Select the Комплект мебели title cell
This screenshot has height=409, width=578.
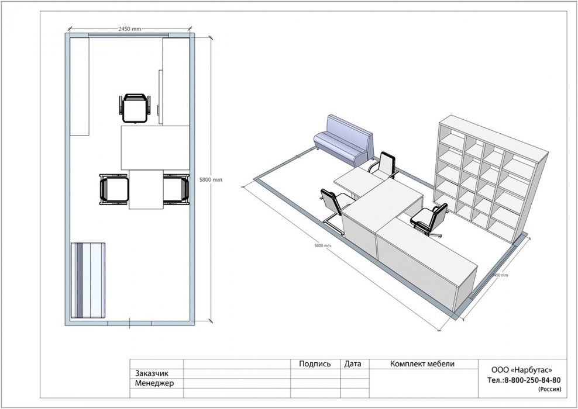[422, 364]
